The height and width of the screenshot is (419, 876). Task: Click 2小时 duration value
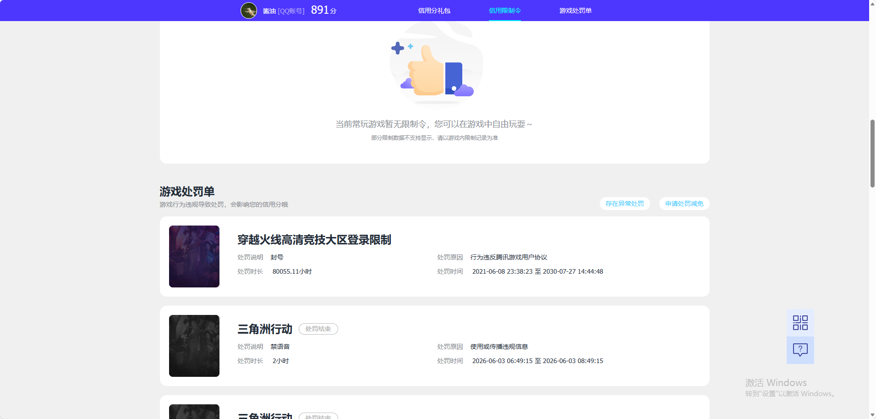click(280, 361)
